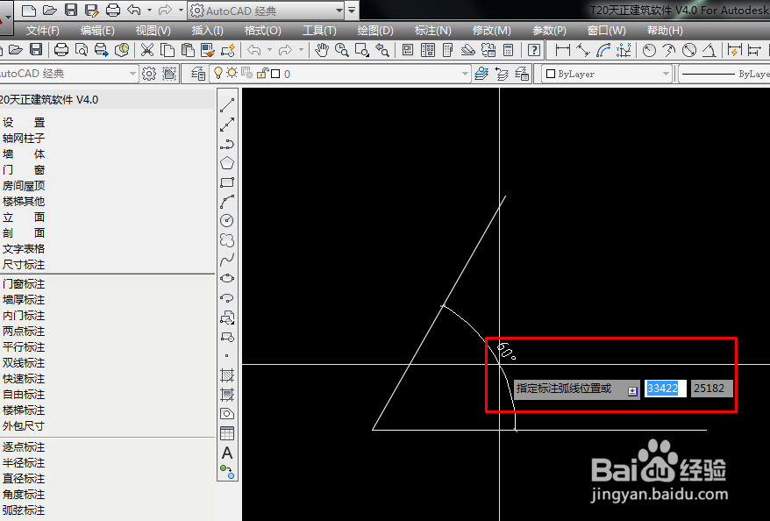
Task: Open the 修改(M) menu
Action: (492, 31)
